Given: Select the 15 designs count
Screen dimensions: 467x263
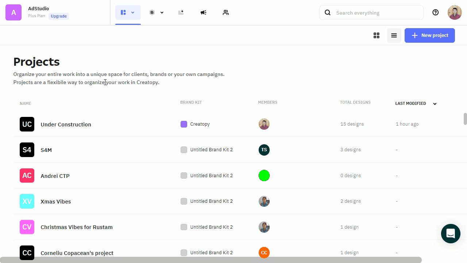Looking at the screenshot, I should click(352, 124).
